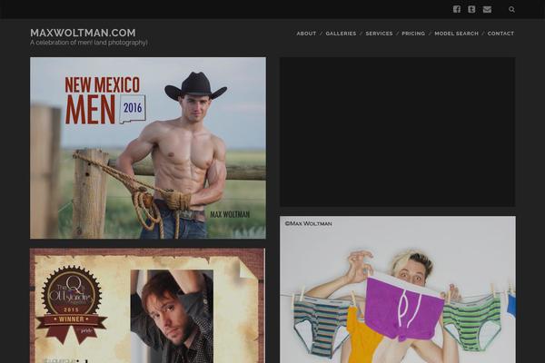The width and height of the screenshot is (545, 363).
Task: Click the MAXWOLTMAN.COM site title
Action: [83, 33]
